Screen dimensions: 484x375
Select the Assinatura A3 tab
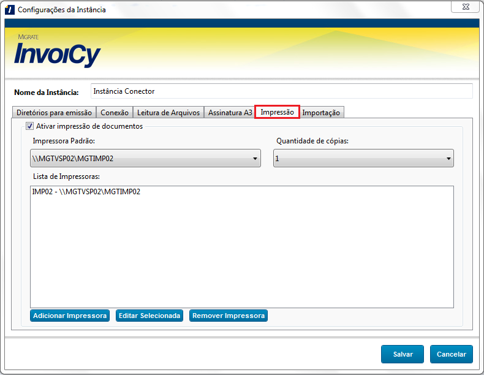(x=230, y=113)
